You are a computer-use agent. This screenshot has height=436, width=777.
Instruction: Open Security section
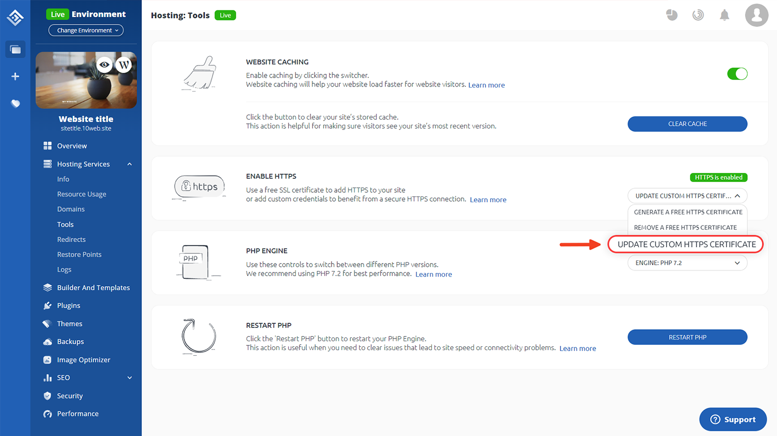point(70,396)
